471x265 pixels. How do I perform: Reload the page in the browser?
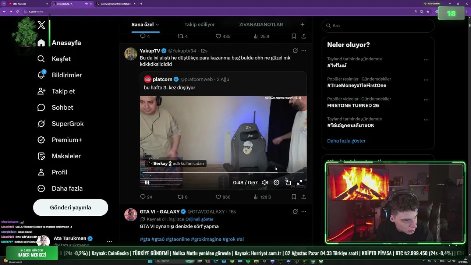17,11
